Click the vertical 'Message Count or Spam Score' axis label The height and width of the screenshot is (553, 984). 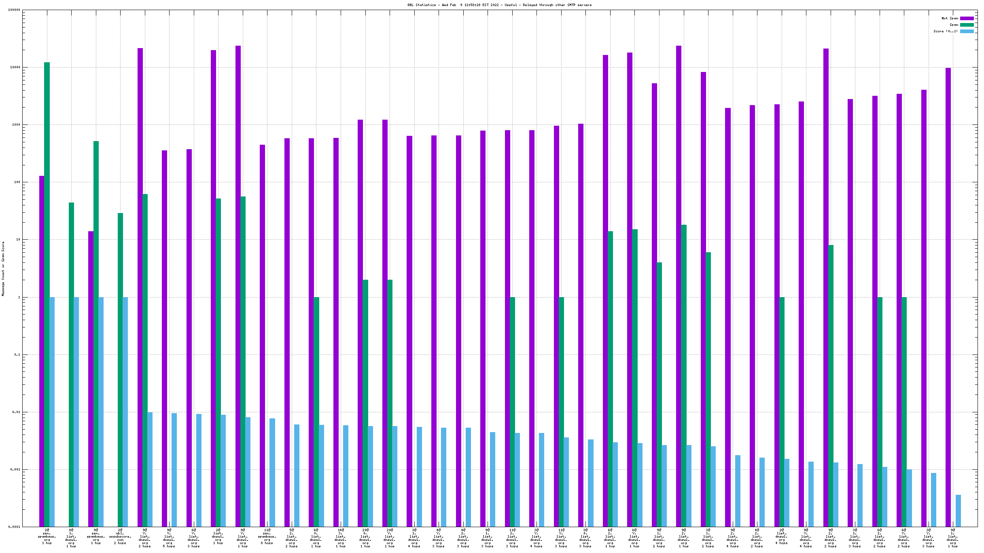[x=3, y=269]
